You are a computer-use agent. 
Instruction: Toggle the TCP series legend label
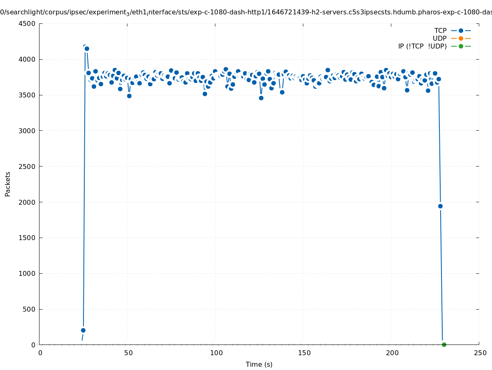pyautogui.click(x=440, y=30)
